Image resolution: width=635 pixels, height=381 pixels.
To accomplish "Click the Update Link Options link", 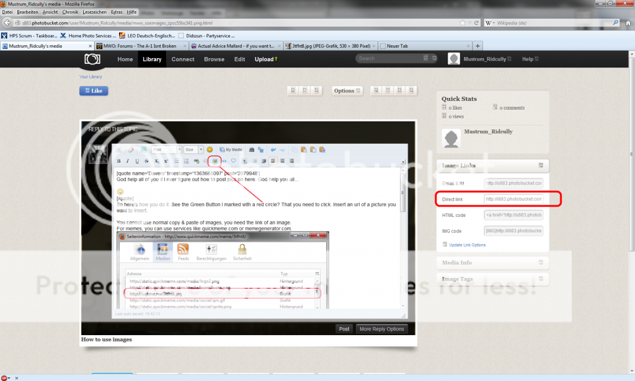I will pyautogui.click(x=467, y=245).
